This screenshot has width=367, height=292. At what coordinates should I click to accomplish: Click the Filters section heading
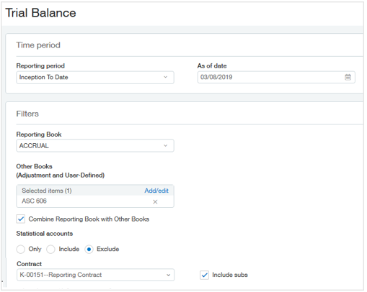[x=27, y=114]
